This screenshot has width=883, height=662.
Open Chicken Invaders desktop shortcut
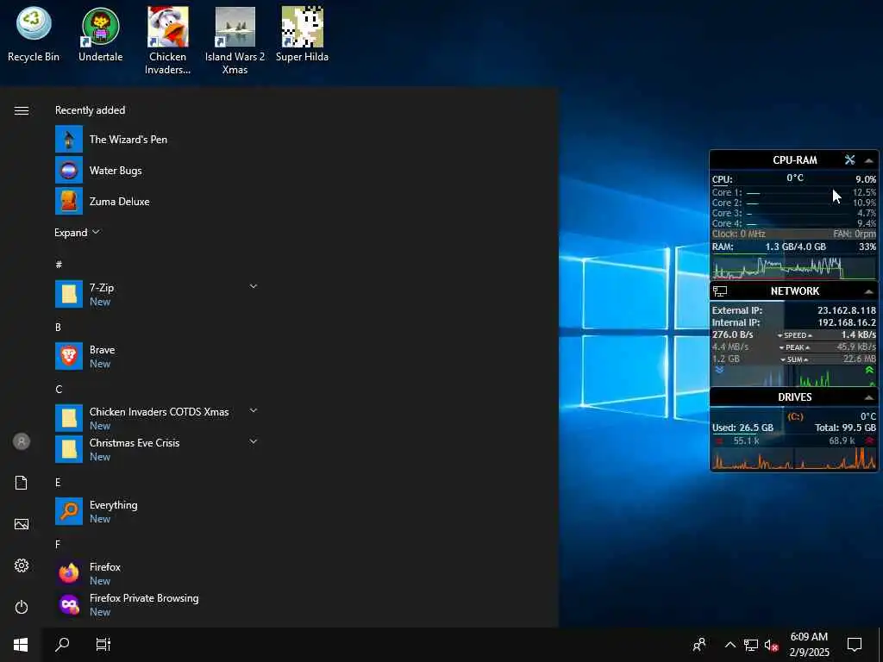point(167,41)
